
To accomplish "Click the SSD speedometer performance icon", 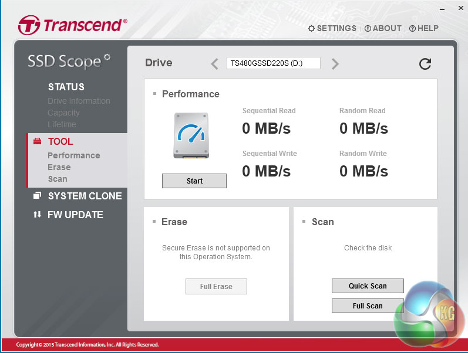I will click(x=191, y=135).
